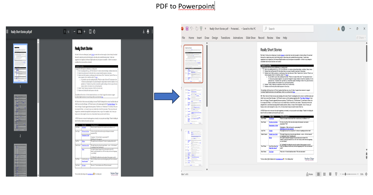Start presentation from beginning in Quick Access
This screenshot has height=195, width=373.
pyautogui.click(x=201, y=29)
